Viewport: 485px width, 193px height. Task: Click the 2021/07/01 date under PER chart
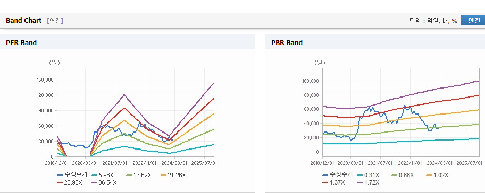[115, 163]
